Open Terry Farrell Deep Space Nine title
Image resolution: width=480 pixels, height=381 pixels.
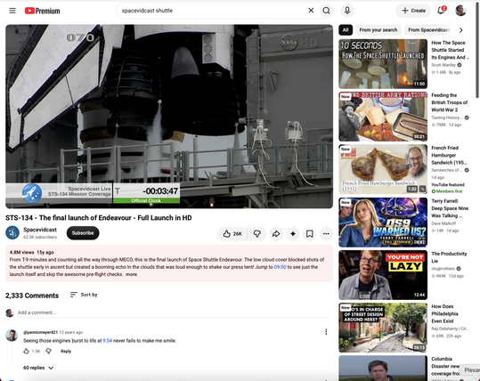(450, 208)
